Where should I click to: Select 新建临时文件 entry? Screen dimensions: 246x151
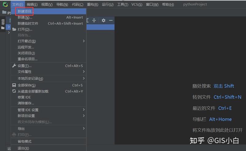(49, 24)
